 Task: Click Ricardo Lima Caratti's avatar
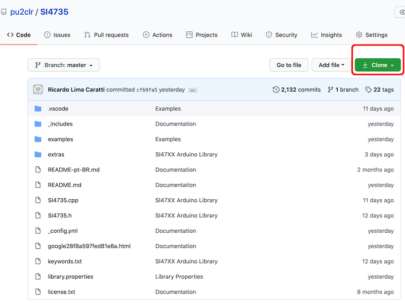[38, 90]
